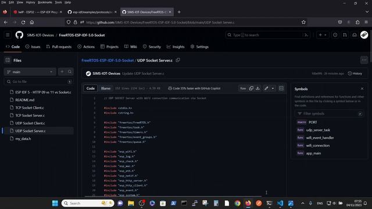The width and height of the screenshot is (372, 209).
Task: Open the Insights tab
Action: pyautogui.click(x=176, y=46)
